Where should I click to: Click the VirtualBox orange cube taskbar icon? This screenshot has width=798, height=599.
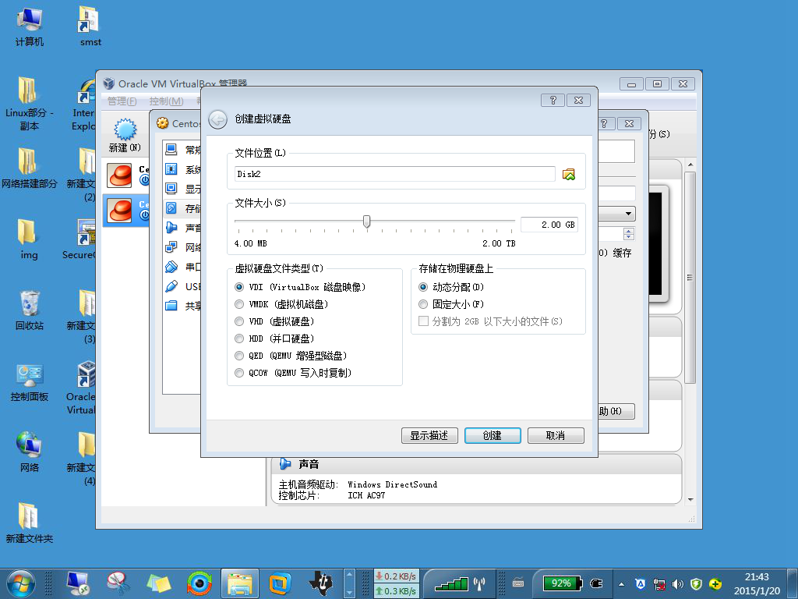(280, 583)
